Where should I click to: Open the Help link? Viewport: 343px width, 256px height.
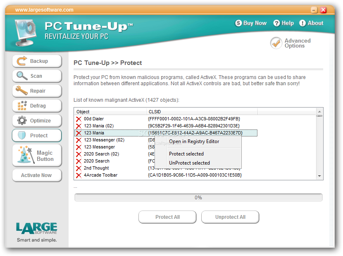pos(283,23)
